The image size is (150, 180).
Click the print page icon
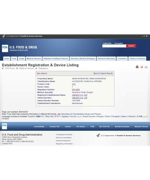click(137, 67)
